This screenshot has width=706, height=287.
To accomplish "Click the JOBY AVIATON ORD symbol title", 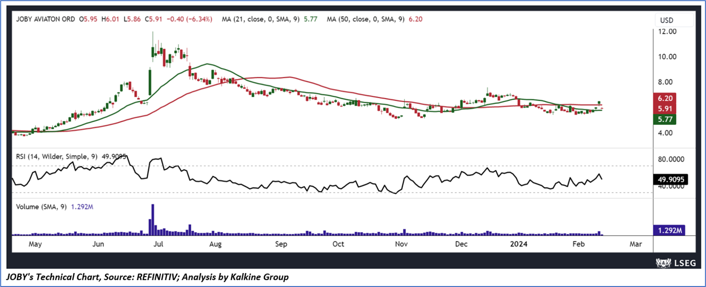I will coord(46,19).
